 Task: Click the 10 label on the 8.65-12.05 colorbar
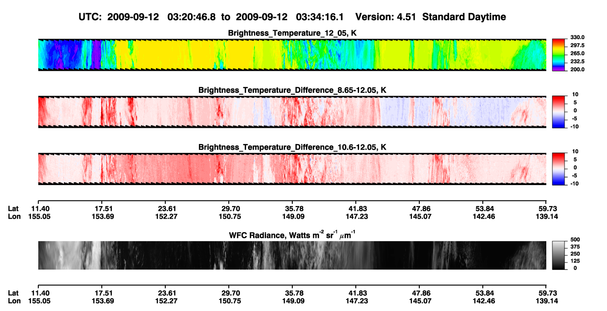[575, 94]
